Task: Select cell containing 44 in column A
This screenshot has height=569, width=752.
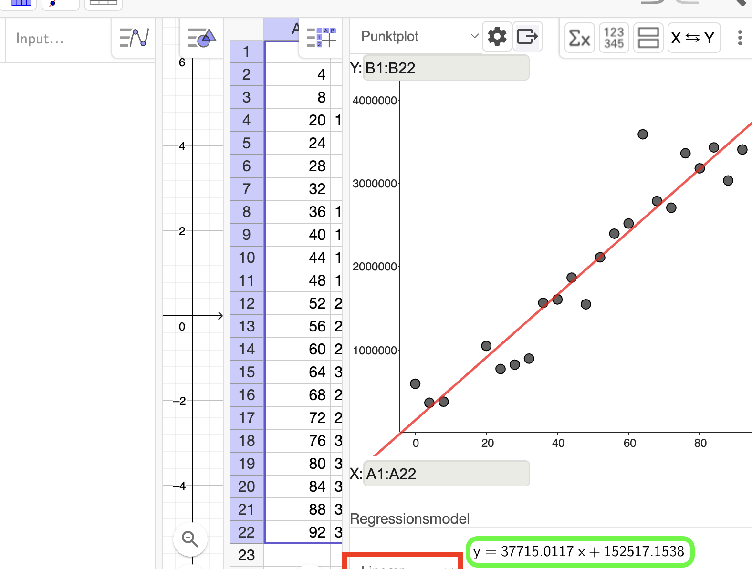Action: 297,258
